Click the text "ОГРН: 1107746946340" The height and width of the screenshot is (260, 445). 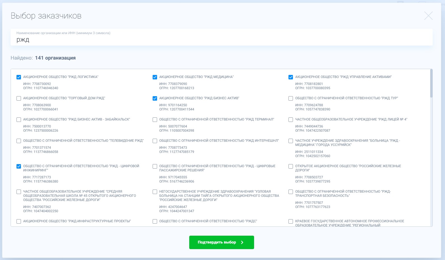click(x=41, y=88)
